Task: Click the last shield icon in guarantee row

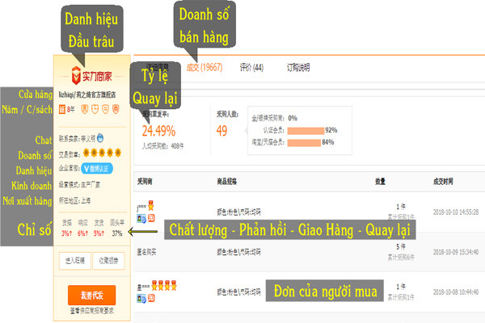Action: tap(116, 109)
